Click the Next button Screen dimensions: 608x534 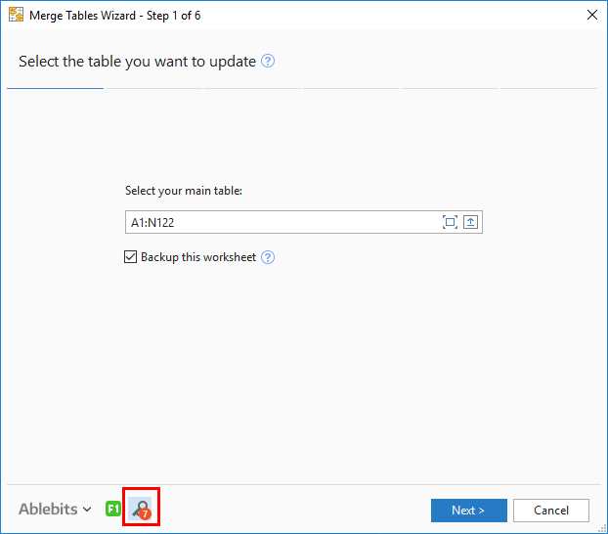pos(469,511)
